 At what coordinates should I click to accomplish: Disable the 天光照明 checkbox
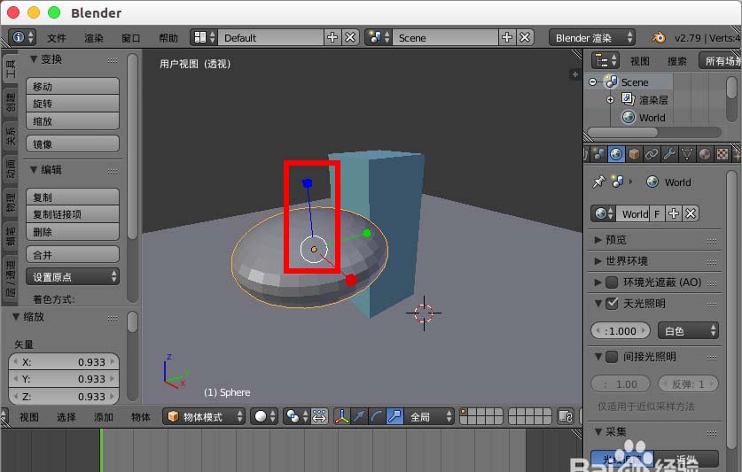point(612,304)
